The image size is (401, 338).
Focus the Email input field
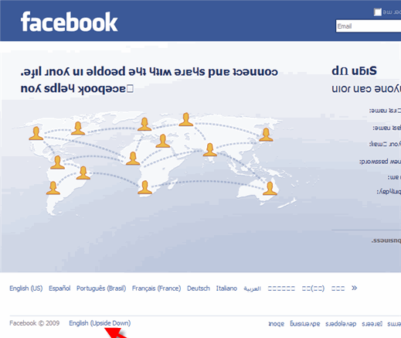[x=369, y=26]
